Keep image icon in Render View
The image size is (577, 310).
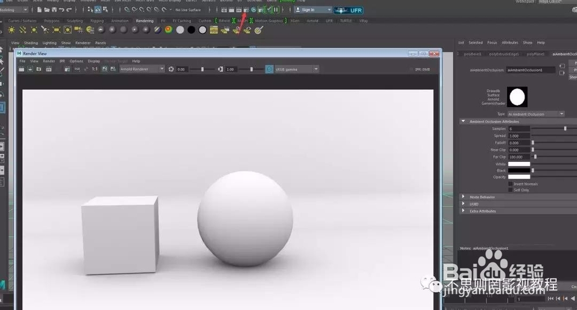click(104, 69)
